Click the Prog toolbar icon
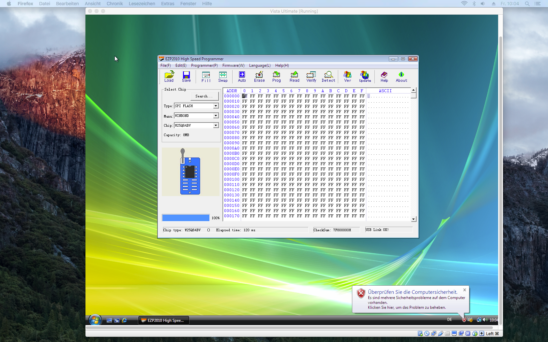Viewport: 548px width, 342px height. click(276, 77)
